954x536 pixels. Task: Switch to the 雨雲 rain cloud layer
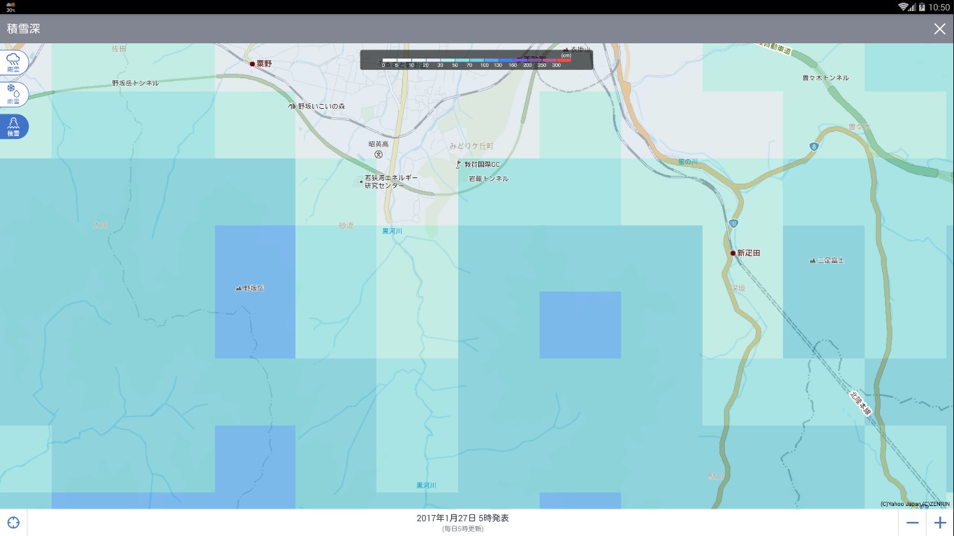point(13,62)
